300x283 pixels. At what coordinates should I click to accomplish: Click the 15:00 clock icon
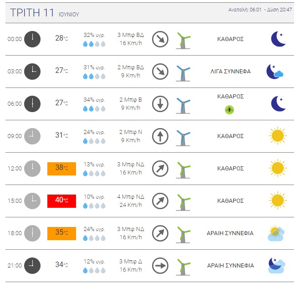32,201
